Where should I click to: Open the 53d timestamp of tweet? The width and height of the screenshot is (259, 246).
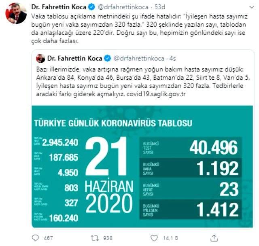coord(160,7)
